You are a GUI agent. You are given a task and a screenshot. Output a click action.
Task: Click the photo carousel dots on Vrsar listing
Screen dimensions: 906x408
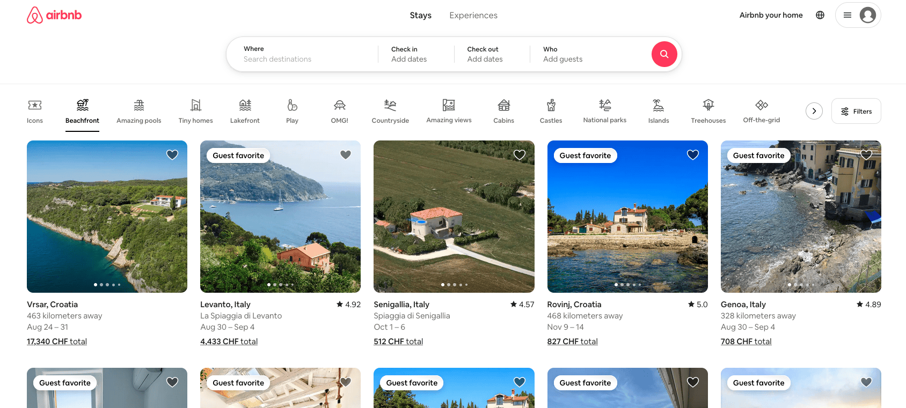107,285
